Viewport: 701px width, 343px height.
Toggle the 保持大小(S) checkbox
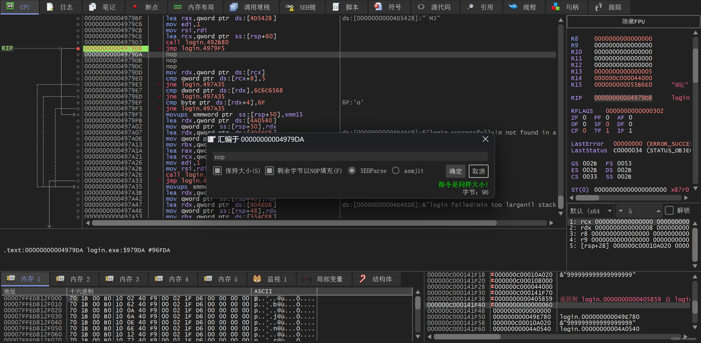click(217, 171)
